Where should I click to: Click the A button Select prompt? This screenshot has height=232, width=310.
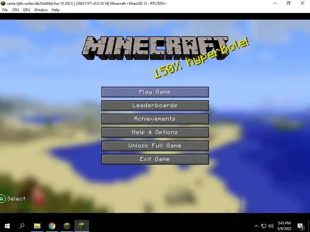pyautogui.click(x=13, y=199)
